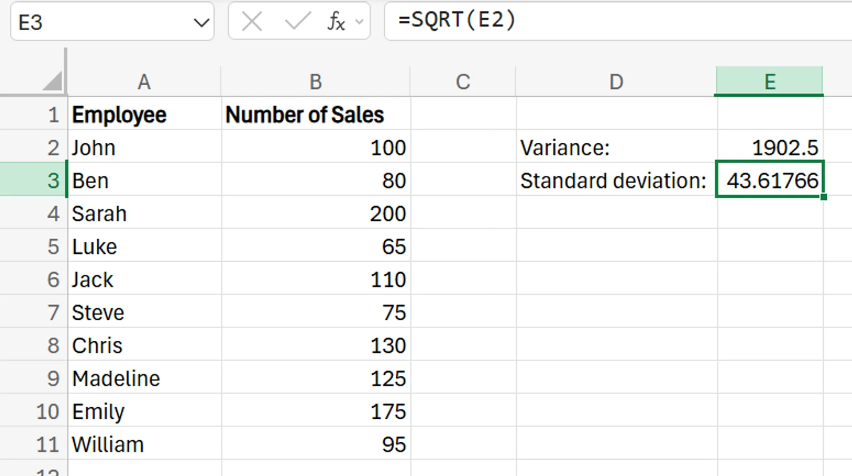
Task: Select column D header
Action: coord(616,82)
